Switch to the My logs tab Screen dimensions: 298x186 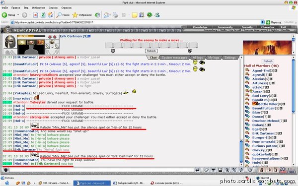pyautogui.click(x=214, y=58)
